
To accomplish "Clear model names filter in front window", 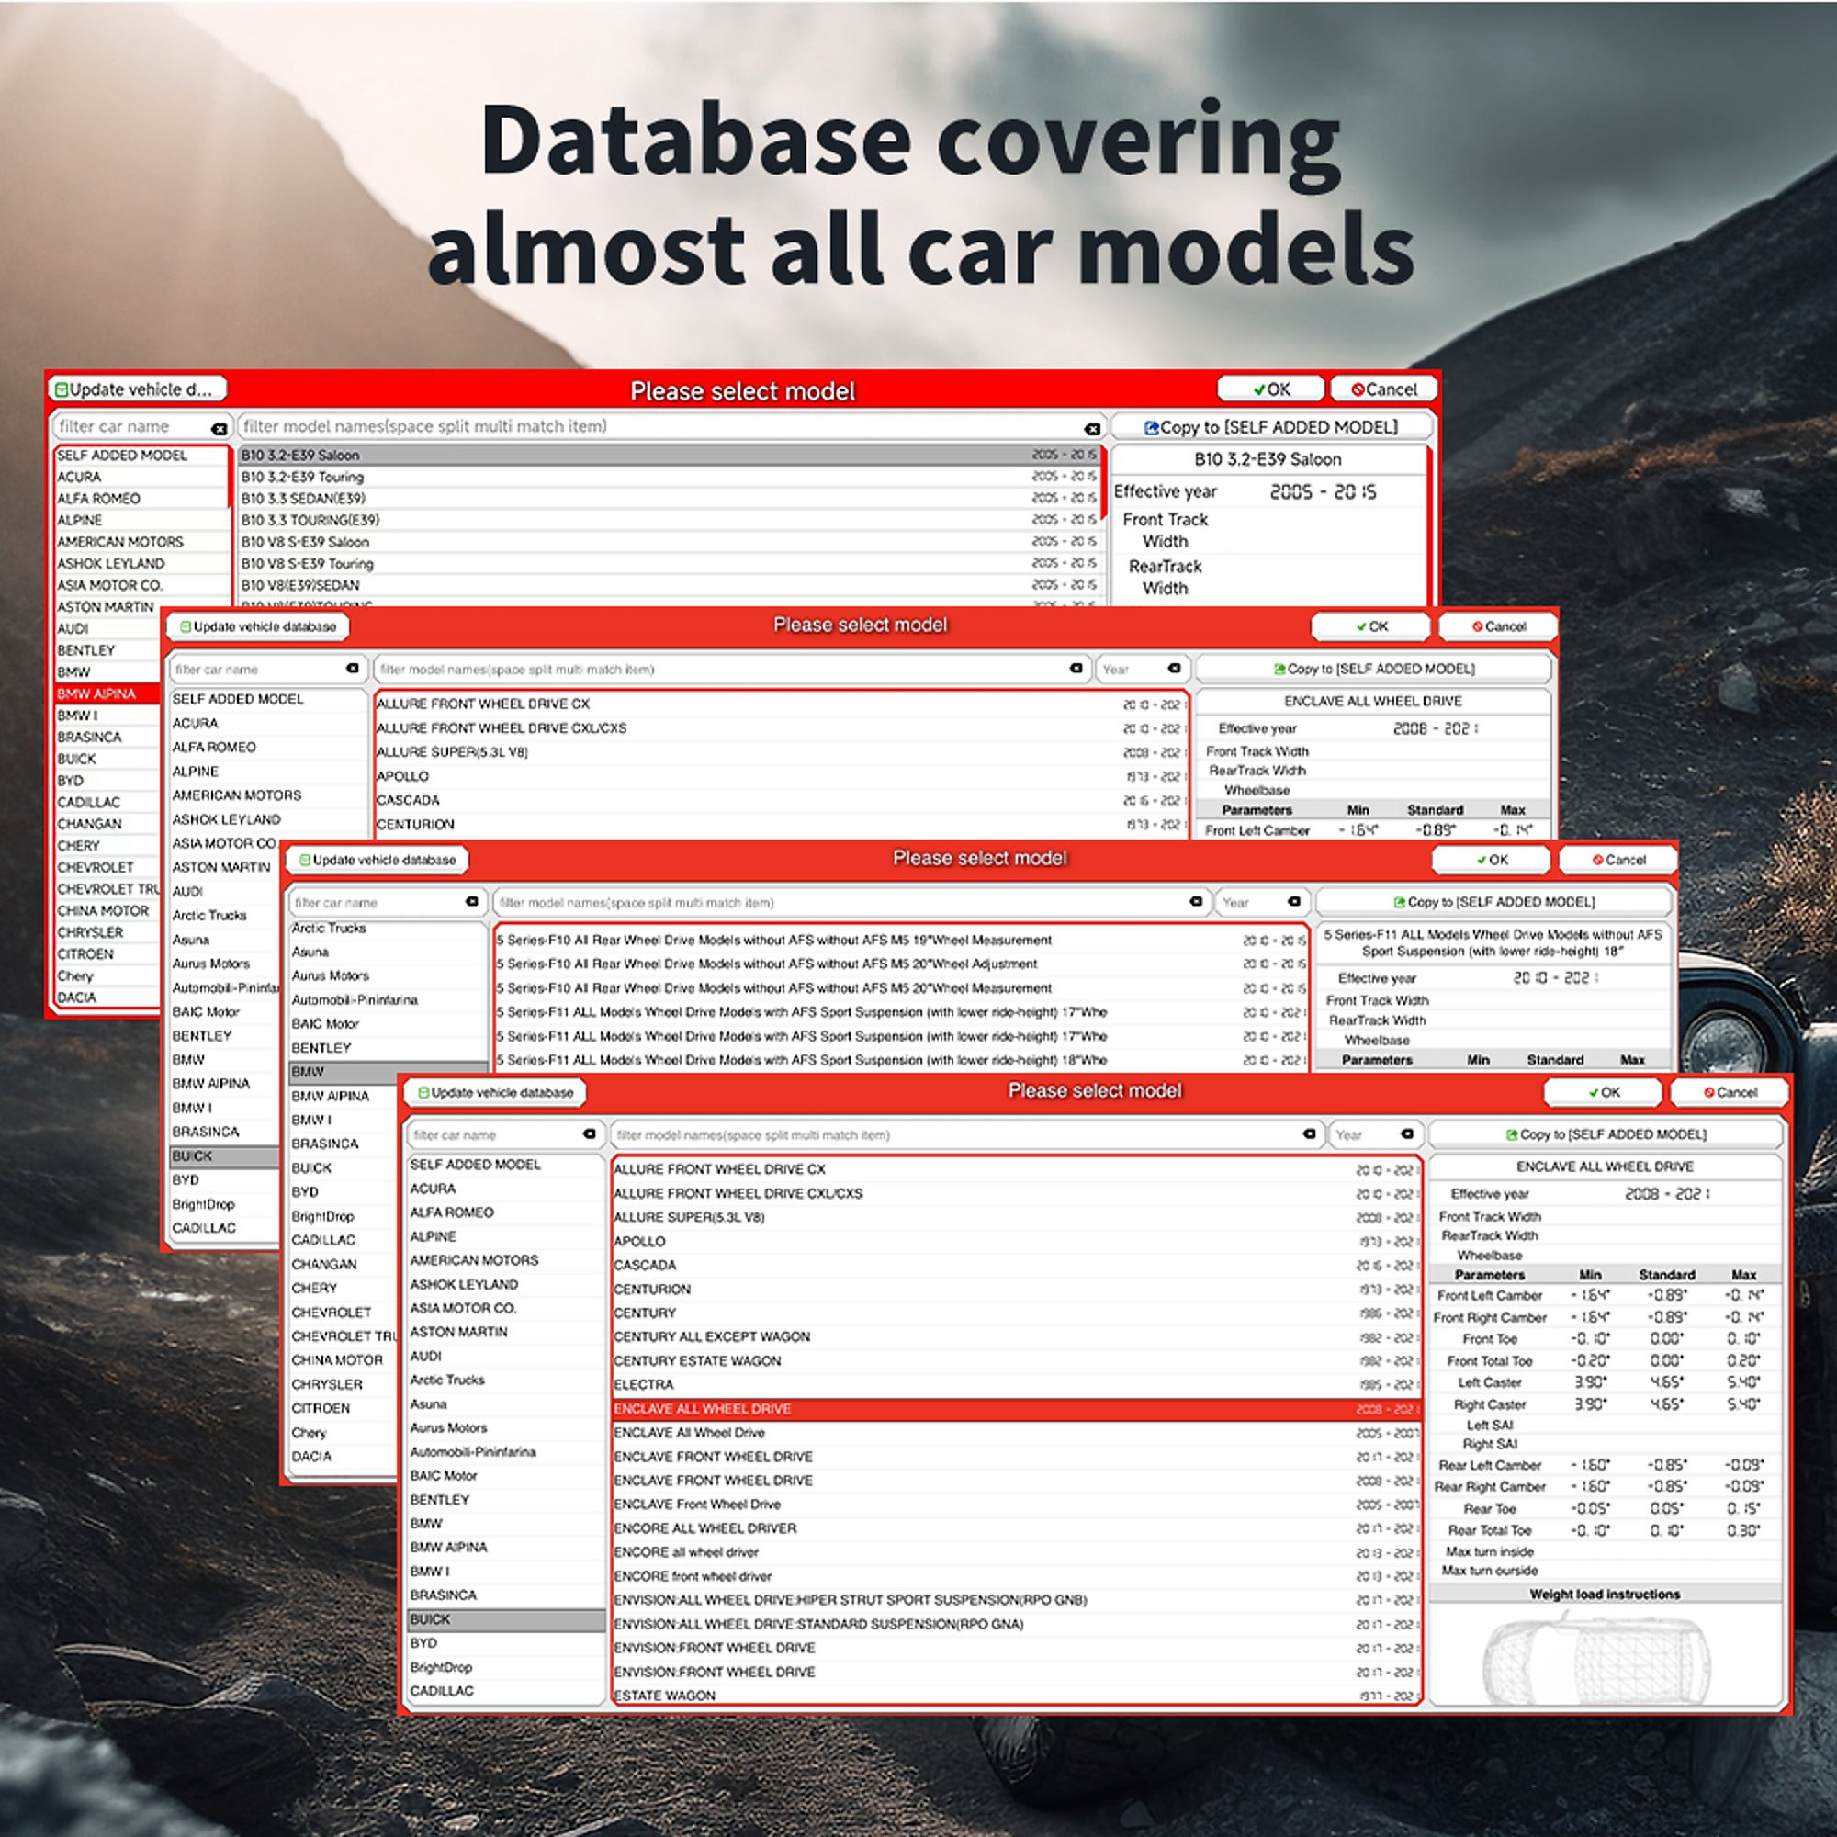I will click(1309, 1133).
